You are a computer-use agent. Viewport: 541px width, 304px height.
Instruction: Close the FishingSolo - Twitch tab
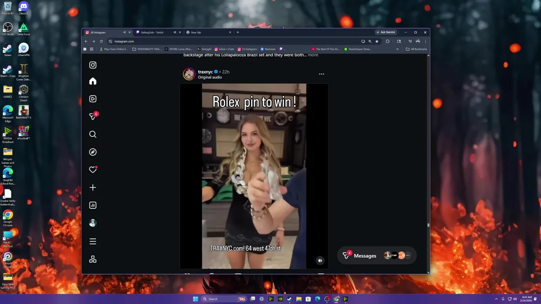tap(180, 33)
